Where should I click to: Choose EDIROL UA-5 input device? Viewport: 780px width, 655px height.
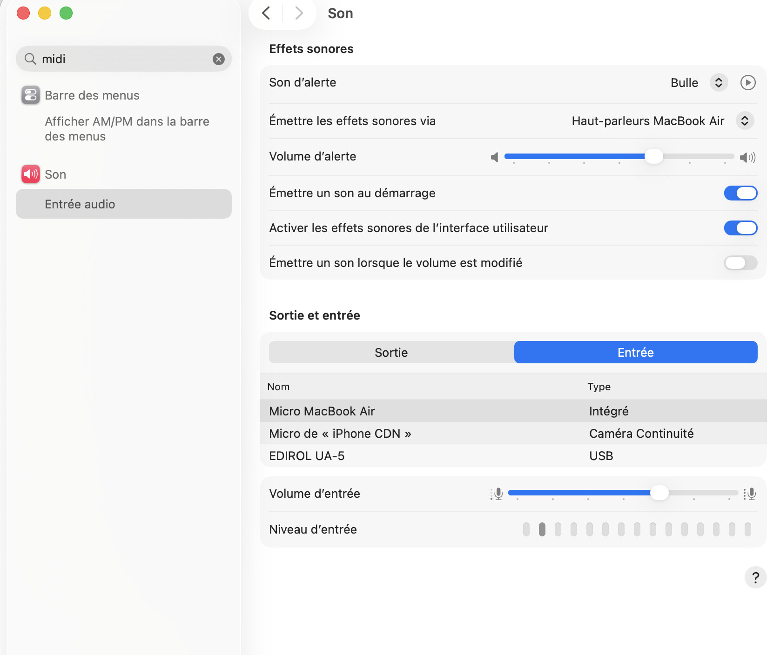307,456
